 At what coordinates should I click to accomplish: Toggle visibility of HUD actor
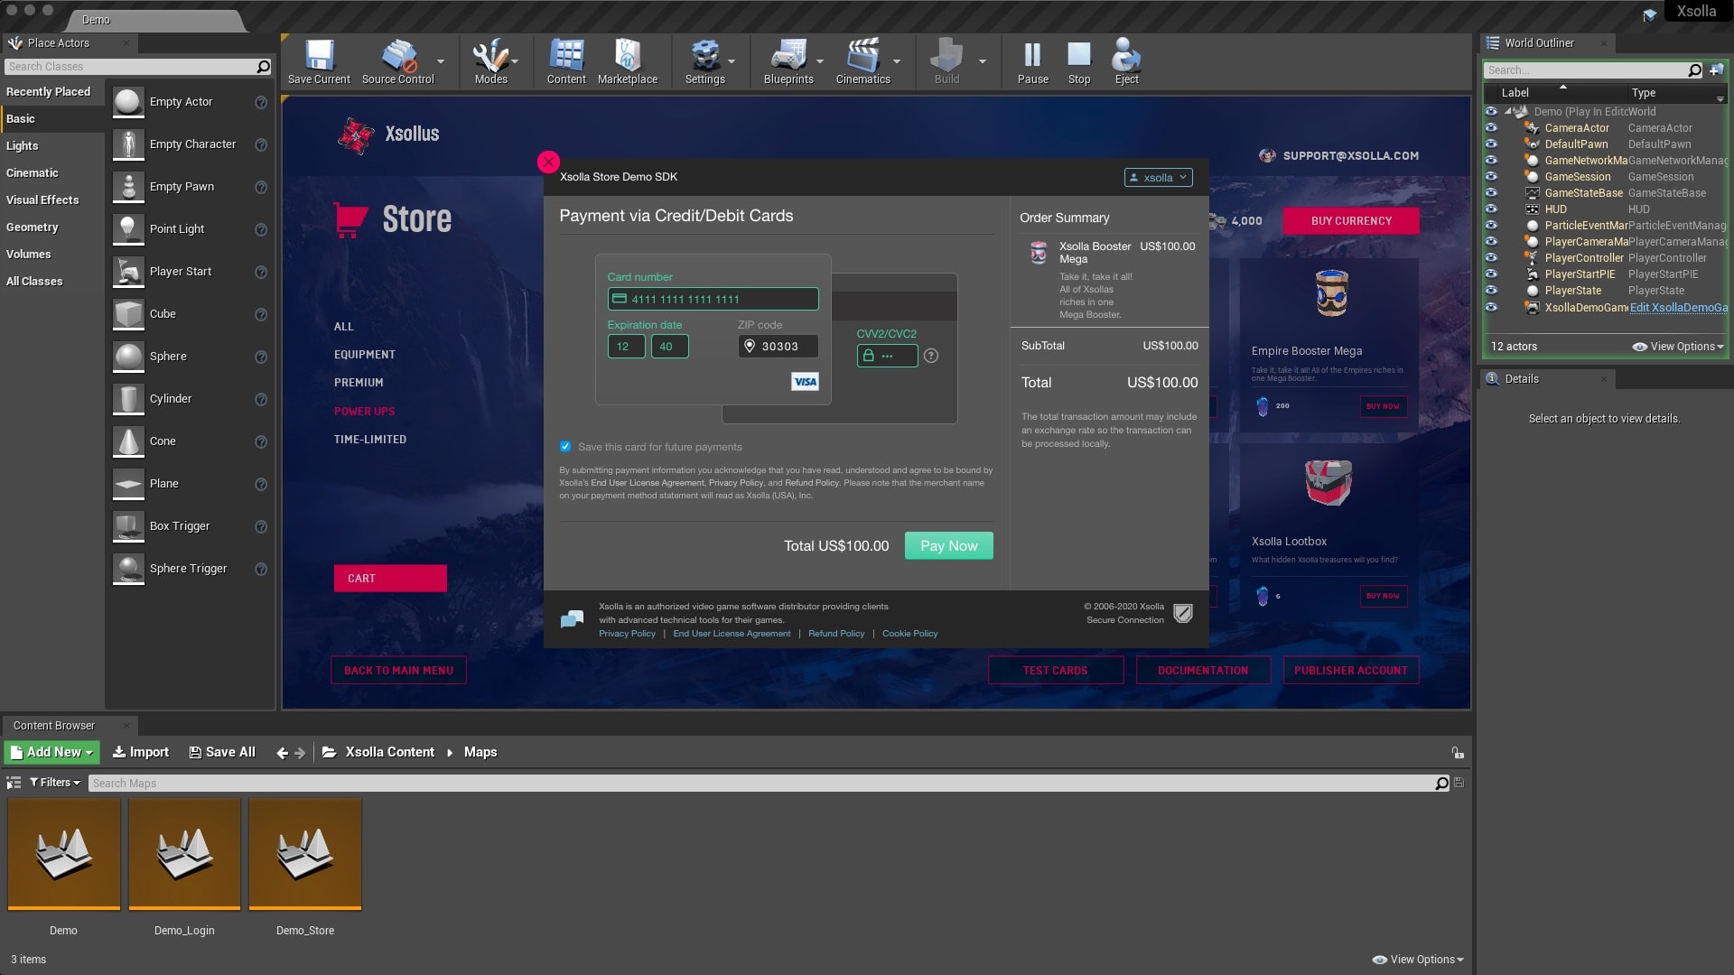pos(1491,209)
